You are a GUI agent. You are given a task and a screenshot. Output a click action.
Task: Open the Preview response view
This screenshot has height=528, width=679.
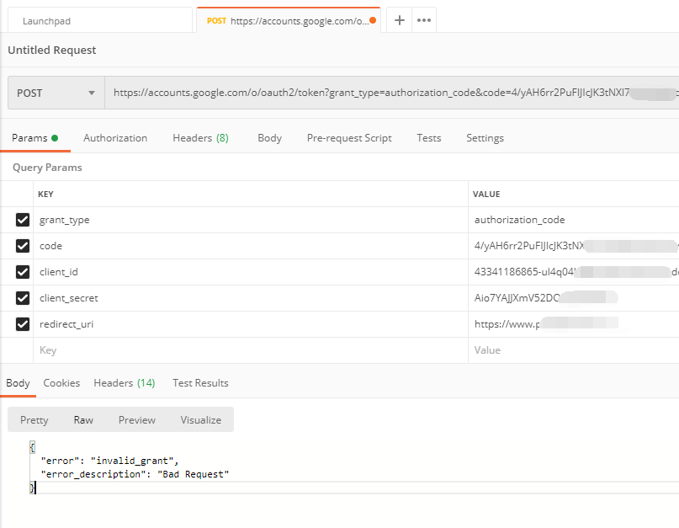136,419
